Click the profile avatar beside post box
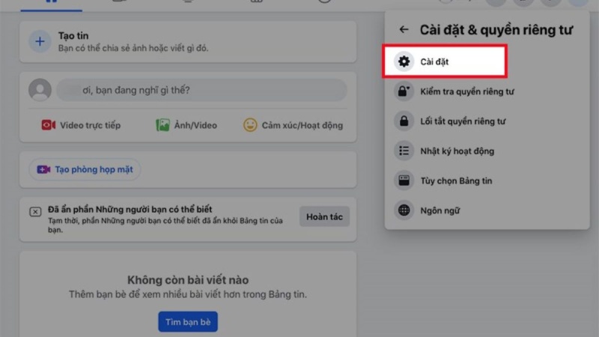This screenshot has width=599, height=337. [40, 90]
